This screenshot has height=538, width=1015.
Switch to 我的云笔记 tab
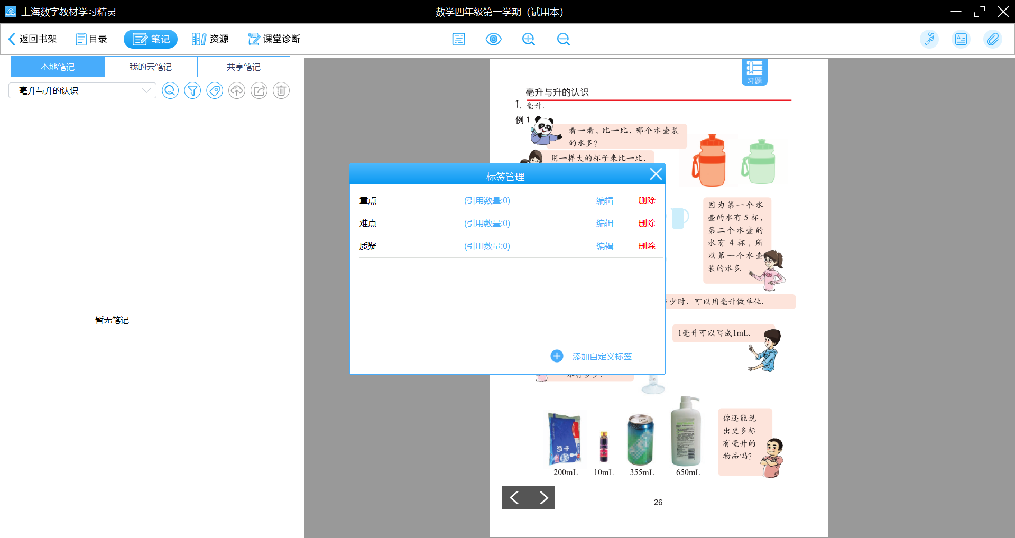click(151, 67)
